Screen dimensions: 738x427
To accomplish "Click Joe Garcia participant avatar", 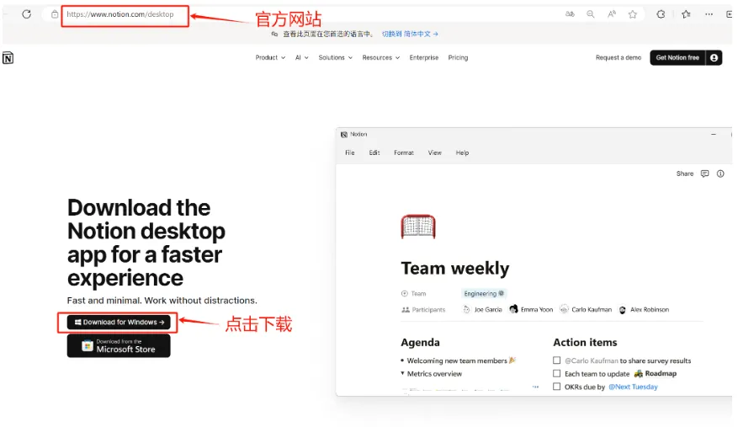I will coord(466,309).
